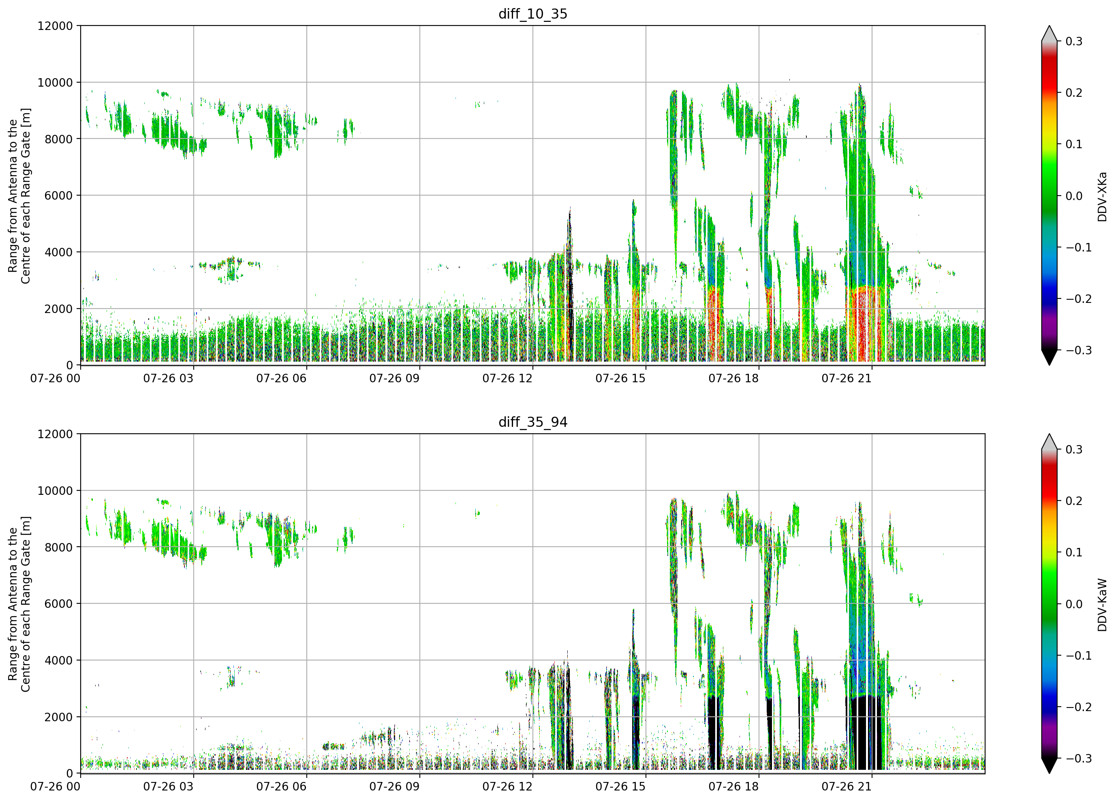This screenshot has height=801, width=1116.
Task: Click the 2000 y-tick of diff_35_94 plot
Action: coord(58,717)
